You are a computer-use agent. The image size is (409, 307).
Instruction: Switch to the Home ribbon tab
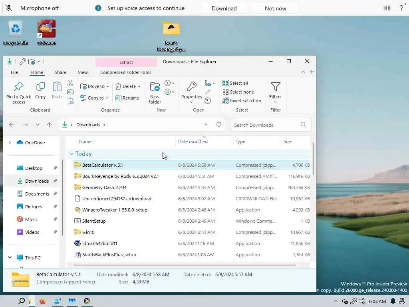coord(37,72)
